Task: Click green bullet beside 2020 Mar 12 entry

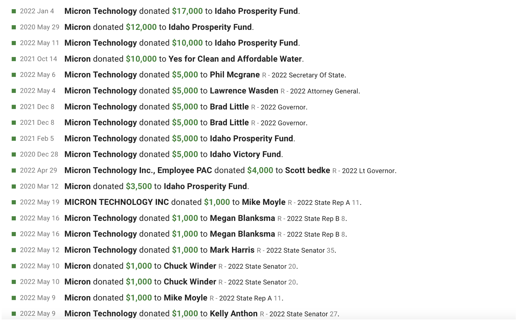Action: coord(14,186)
